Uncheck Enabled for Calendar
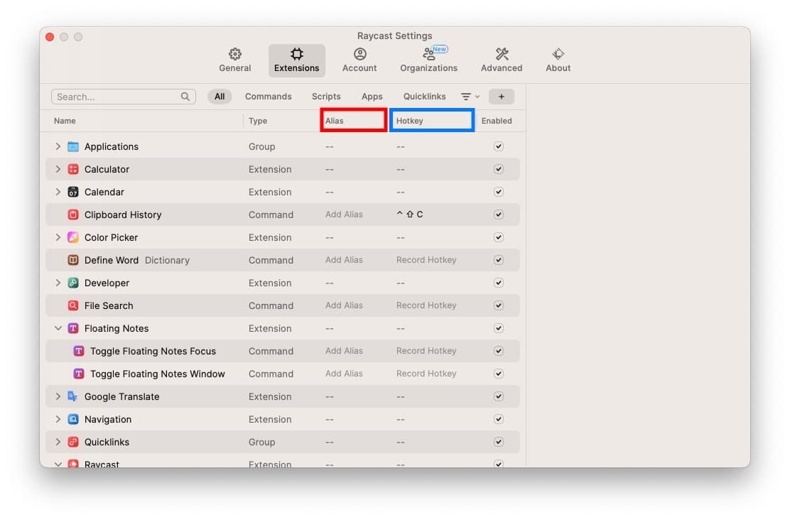Image resolution: width=790 pixels, height=520 pixels. (498, 192)
